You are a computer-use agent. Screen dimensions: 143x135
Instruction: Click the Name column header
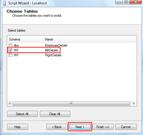pos(90,39)
